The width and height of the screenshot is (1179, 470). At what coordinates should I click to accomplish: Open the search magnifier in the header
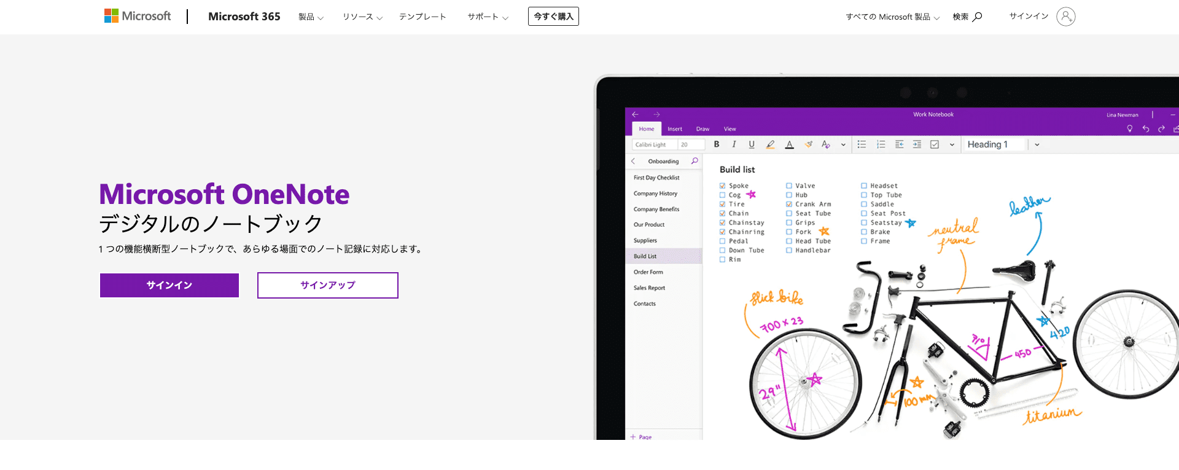pos(978,17)
